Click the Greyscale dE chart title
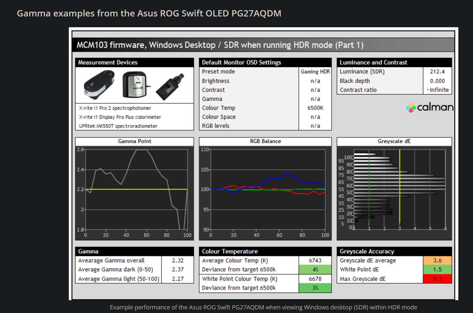The width and height of the screenshot is (473, 313). click(x=394, y=141)
